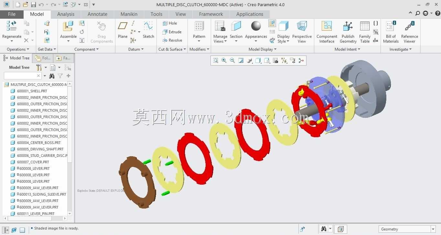This screenshot has height=235, width=441.
Task: Click the Revolve tool
Action: [172, 40]
